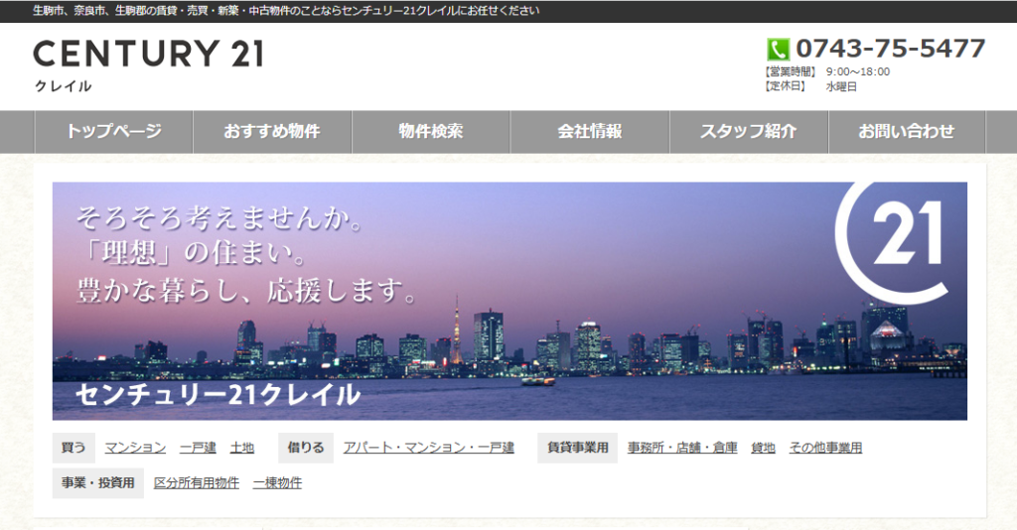Click the センチュリー21クレイル banner caption
The height and width of the screenshot is (530, 1017).
click(x=218, y=395)
